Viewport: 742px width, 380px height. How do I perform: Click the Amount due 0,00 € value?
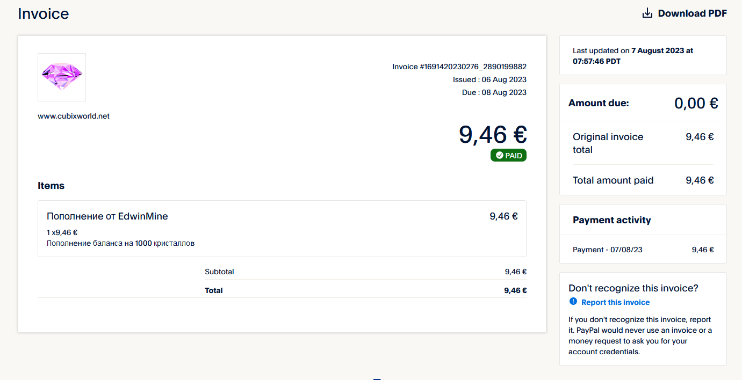click(x=696, y=103)
